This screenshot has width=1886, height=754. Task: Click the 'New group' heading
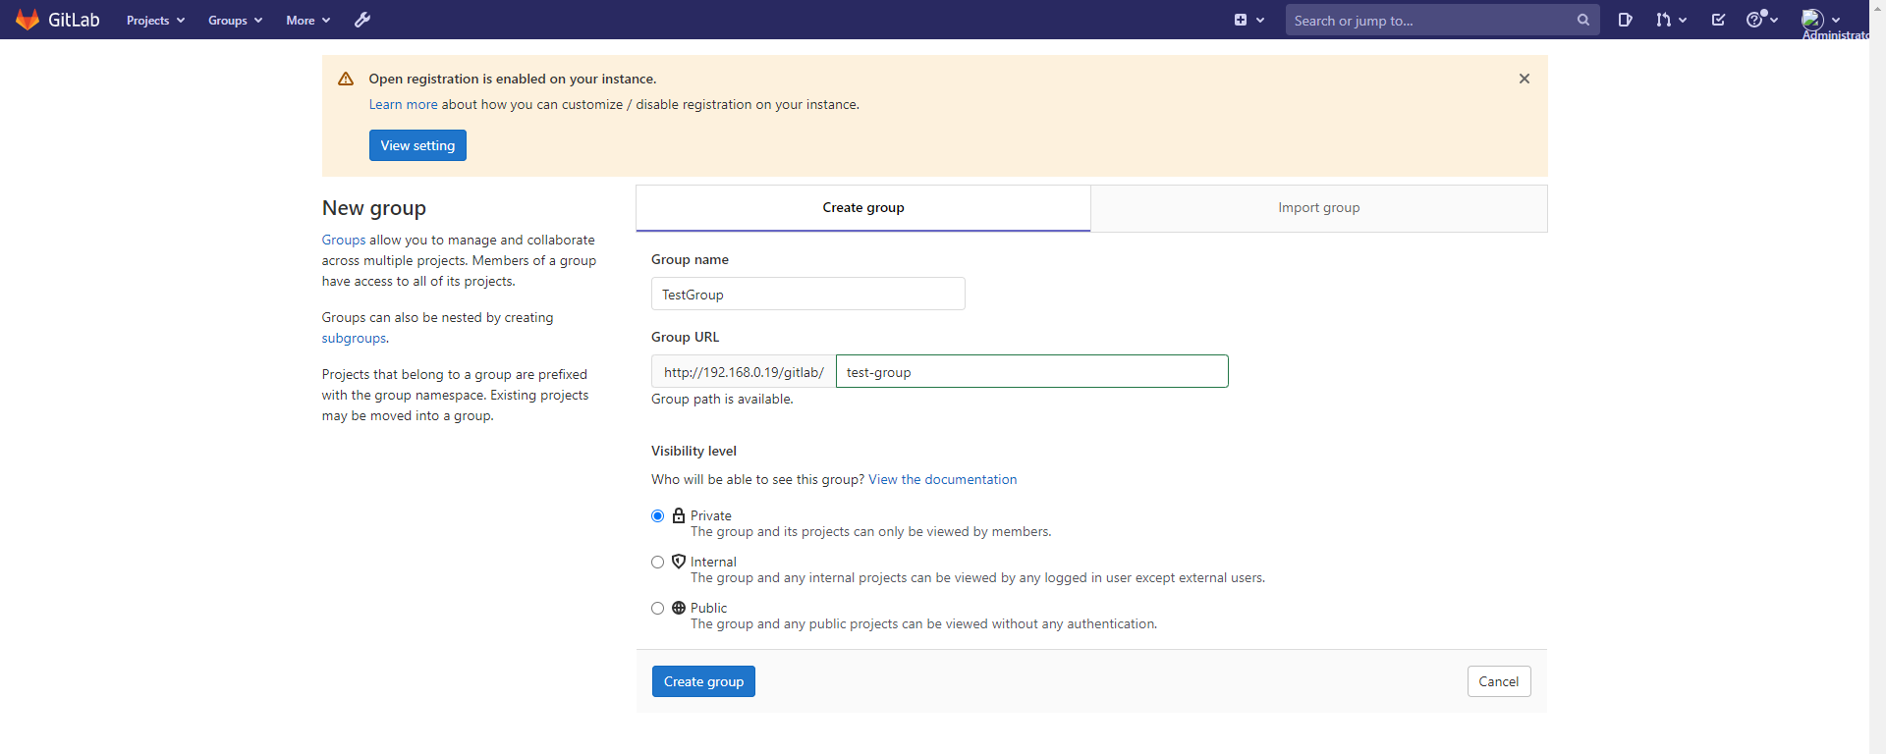pos(374,208)
